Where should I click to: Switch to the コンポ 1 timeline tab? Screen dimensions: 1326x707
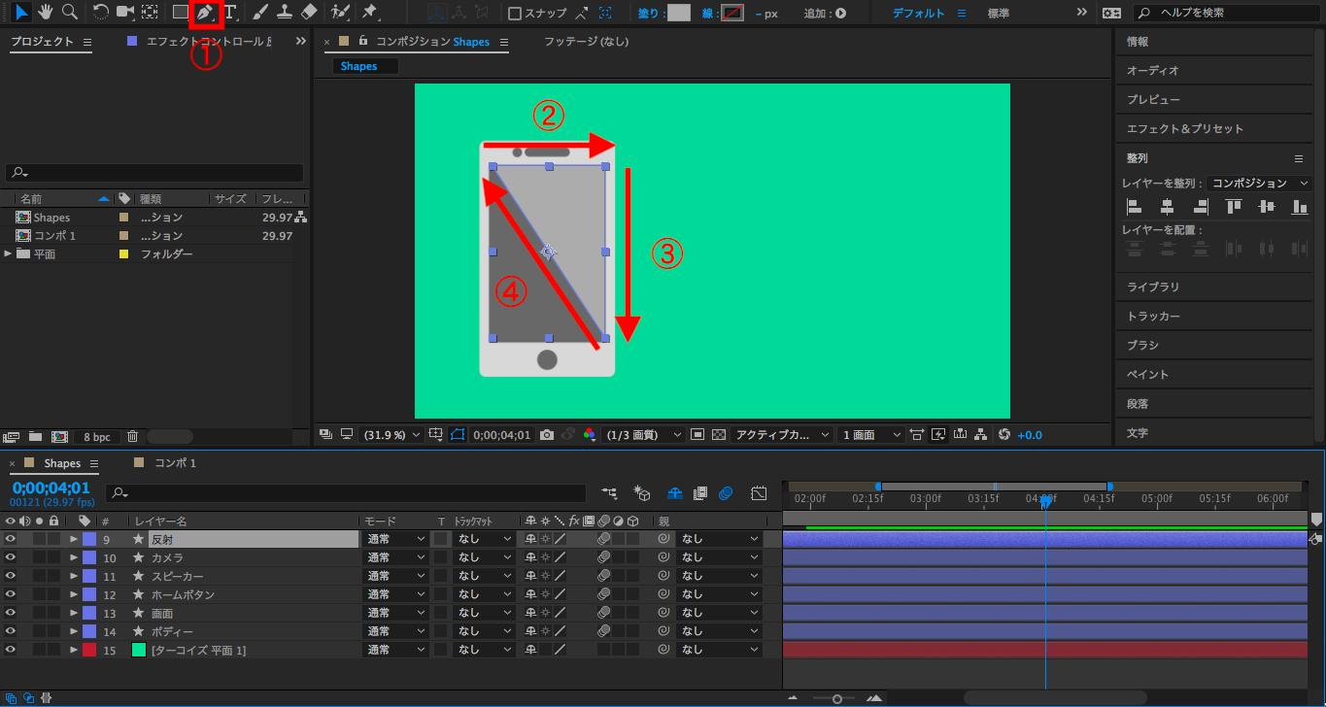point(175,463)
